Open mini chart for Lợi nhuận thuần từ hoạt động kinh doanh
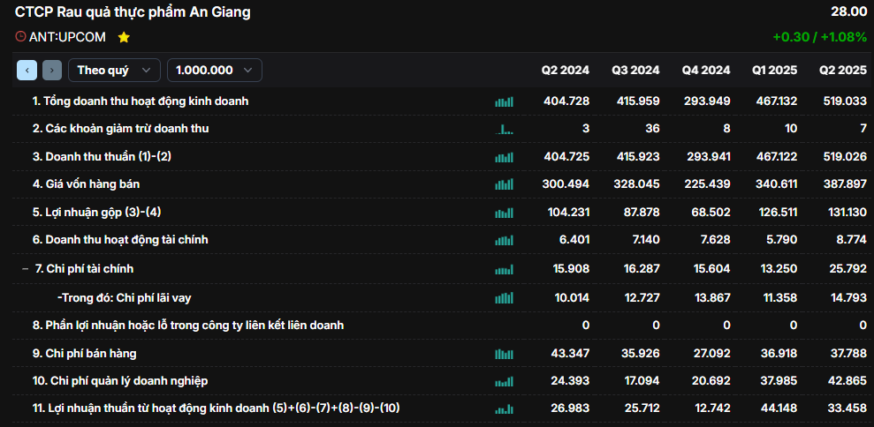The width and height of the screenshot is (874, 427). point(504,409)
